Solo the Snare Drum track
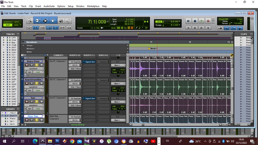Viewport: 258px width, 145px height. (x=37, y=65)
